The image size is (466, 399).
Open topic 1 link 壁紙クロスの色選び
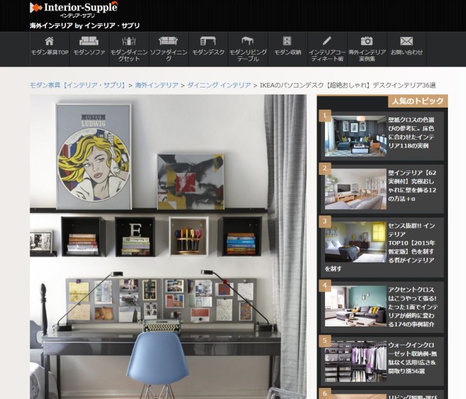click(x=411, y=133)
